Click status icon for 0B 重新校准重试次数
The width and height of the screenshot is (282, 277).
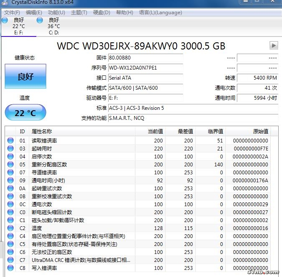click(10, 196)
